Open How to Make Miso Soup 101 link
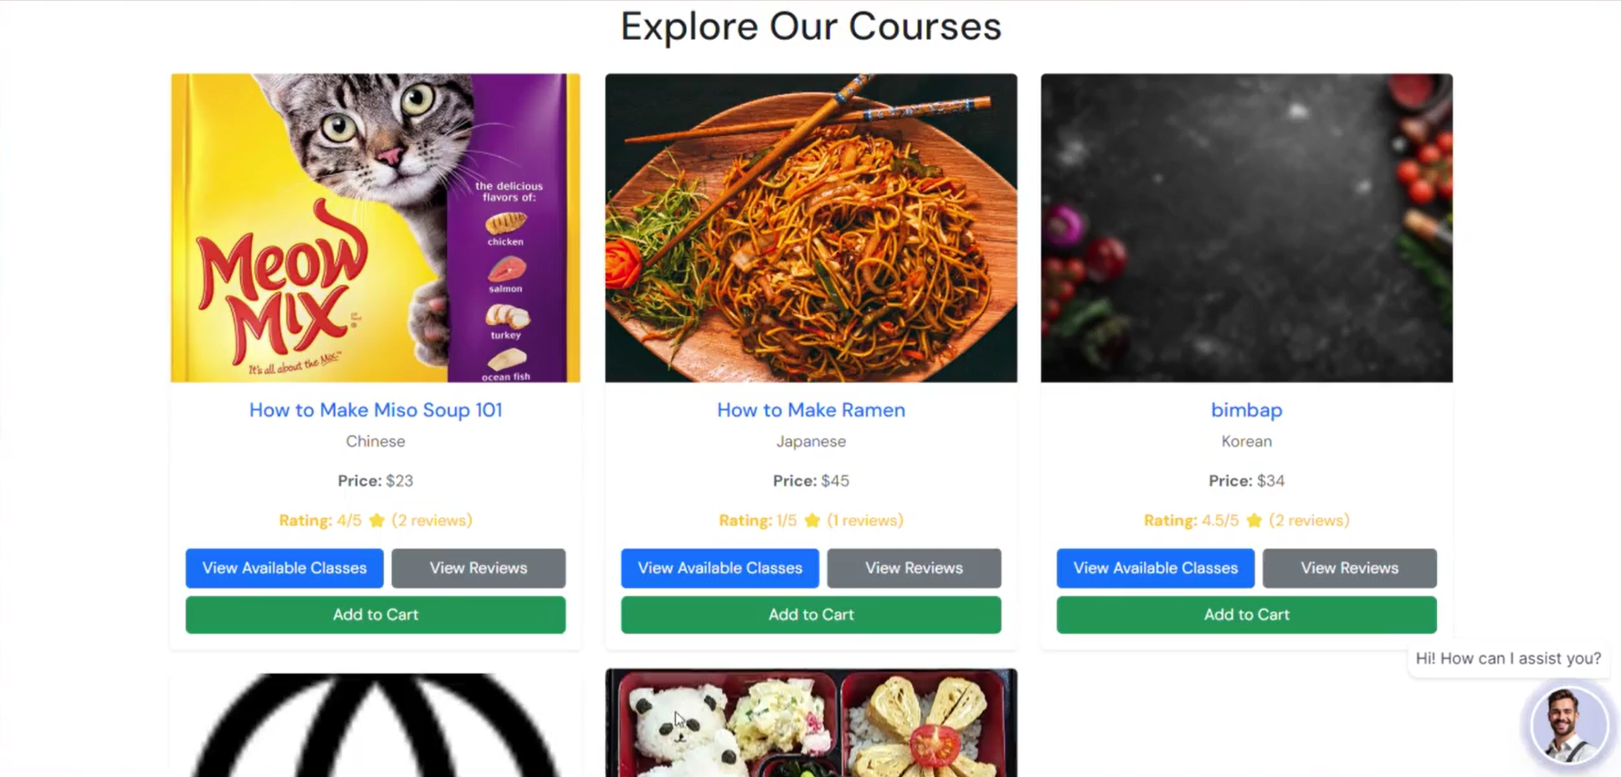The width and height of the screenshot is (1621, 777). (375, 410)
